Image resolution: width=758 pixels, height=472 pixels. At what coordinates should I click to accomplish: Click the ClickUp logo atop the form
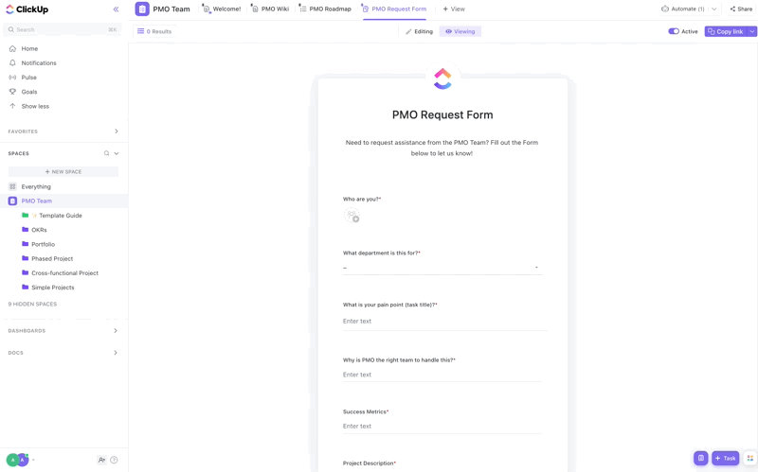[442, 79]
